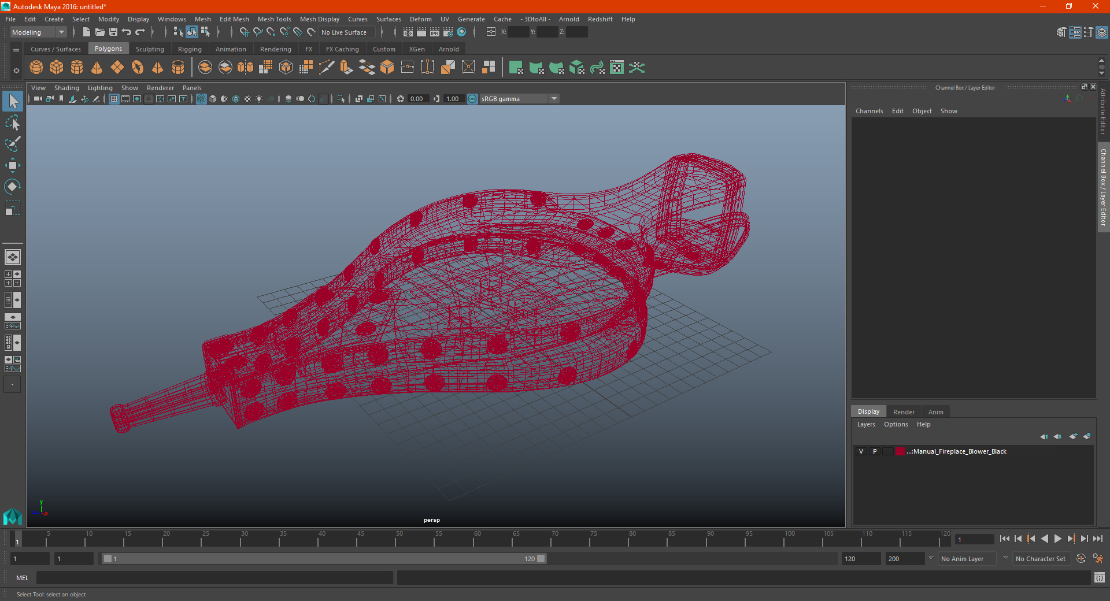Select the Paint Selection tool

point(12,144)
